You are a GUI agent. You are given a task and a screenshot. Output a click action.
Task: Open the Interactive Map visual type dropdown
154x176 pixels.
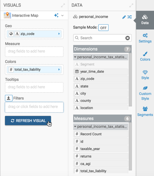62,16
